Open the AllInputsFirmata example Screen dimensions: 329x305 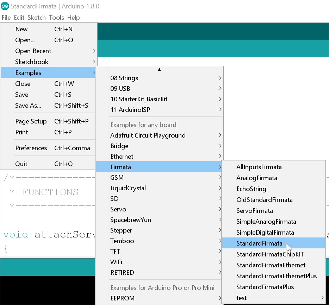(274, 167)
